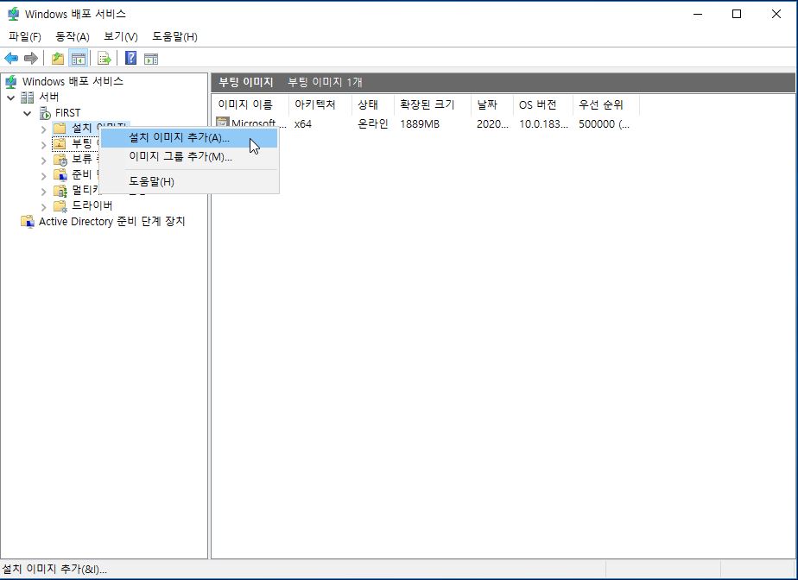Toggle the Show/Hide Action Pane toolbar button

tap(151, 59)
